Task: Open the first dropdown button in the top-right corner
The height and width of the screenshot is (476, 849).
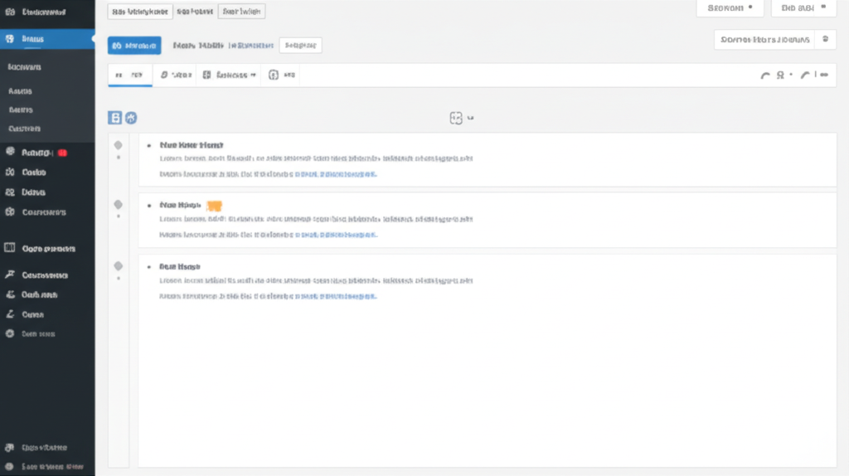Action: (x=730, y=8)
